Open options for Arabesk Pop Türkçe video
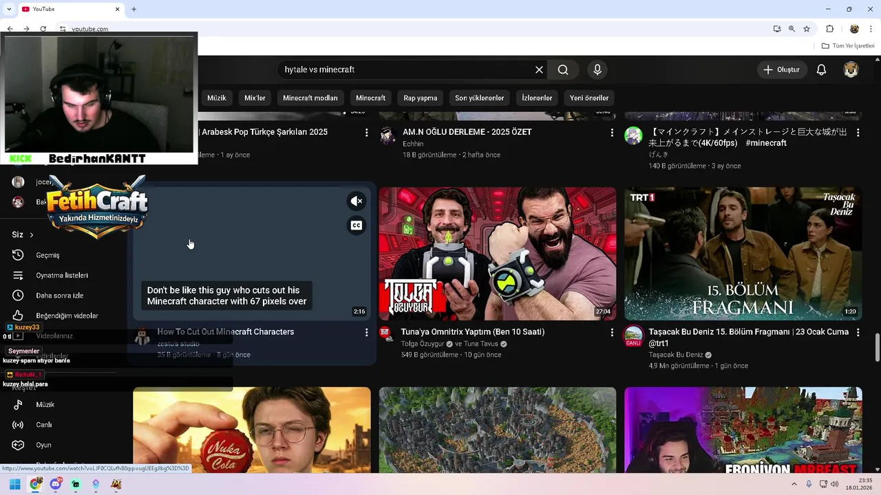 tap(366, 132)
